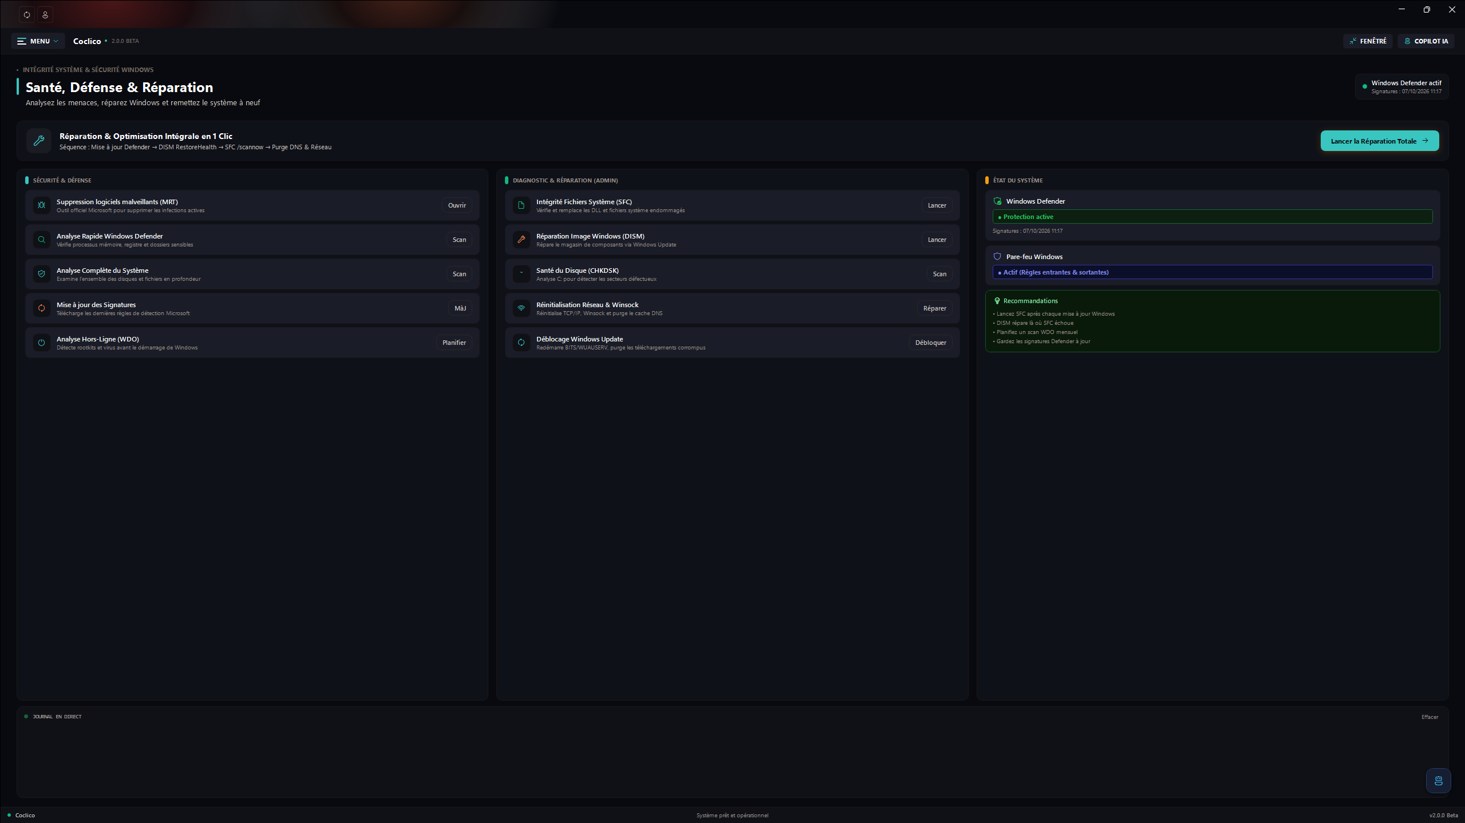This screenshot has width=1465, height=823.
Task: Click the Coclico application title in the header
Action: pos(87,41)
